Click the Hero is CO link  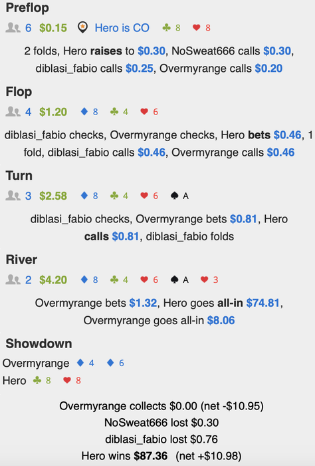122,28
